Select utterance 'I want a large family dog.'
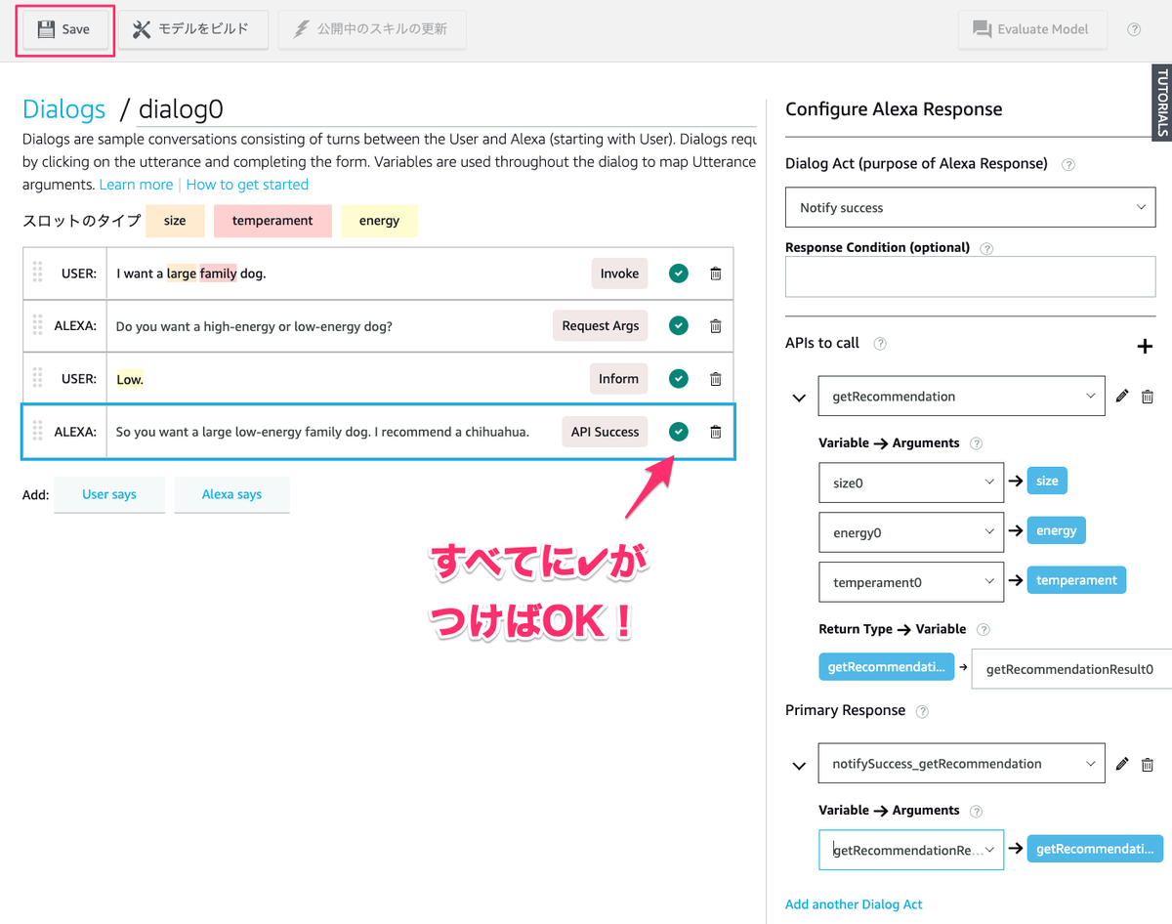Image resolution: width=1172 pixels, height=924 pixels. 191,273
